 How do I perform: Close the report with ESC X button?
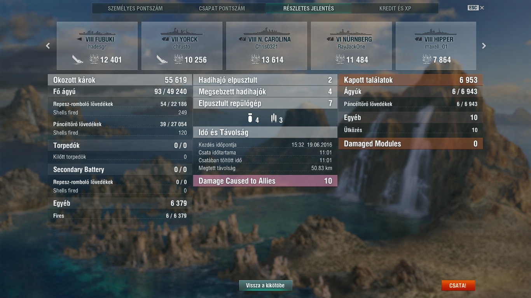(x=476, y=8)
